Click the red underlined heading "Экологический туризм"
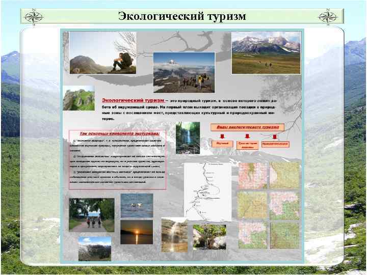Image resolution: width=367 pixels, height=275 pixels. 133,100
